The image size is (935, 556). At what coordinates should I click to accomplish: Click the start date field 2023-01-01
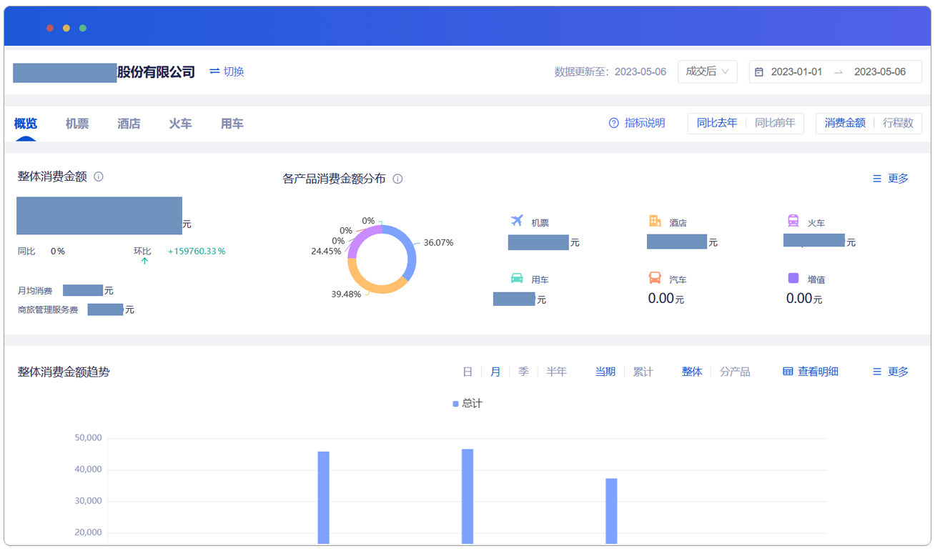[796, 72]
